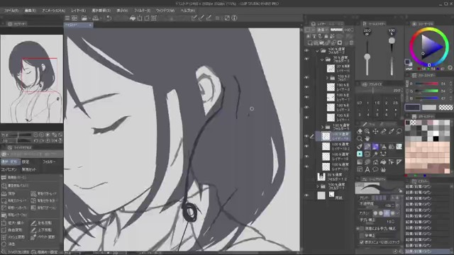454x255 pixels.
Task: Collapse the top-level folder in layer list
Action: coord(317,51)
